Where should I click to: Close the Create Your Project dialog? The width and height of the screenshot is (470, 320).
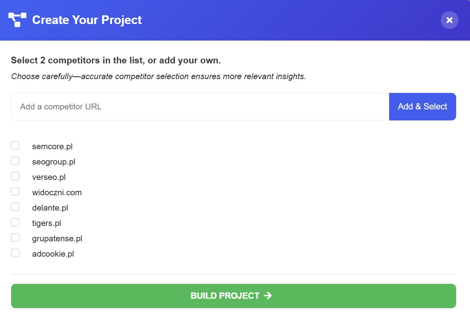point(449,20)
